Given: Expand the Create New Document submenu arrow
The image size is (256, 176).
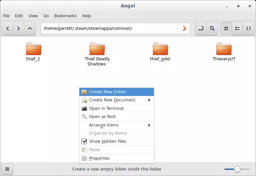Looking at the screenshot, I should (x=149, y=100).
